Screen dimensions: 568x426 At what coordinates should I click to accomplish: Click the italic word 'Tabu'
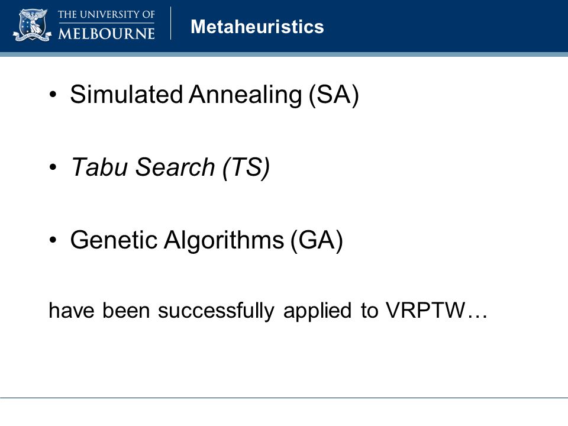tap(99, 167)
